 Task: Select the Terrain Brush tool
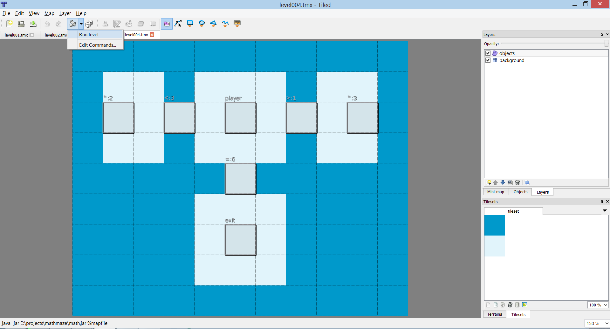click(x=117, y=24)
